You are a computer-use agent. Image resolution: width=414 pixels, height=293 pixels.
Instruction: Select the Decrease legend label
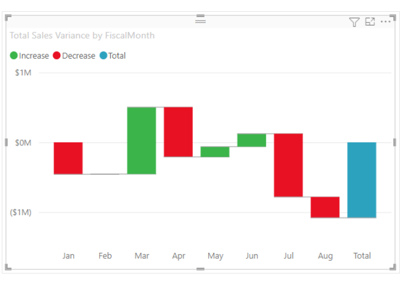pos(78,56)
